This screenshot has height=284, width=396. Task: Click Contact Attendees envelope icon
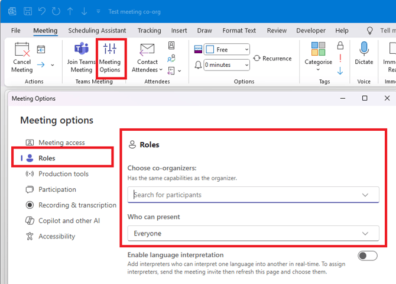click(147, 49)
